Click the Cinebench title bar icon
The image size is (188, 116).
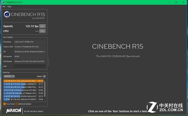(4, 2)
